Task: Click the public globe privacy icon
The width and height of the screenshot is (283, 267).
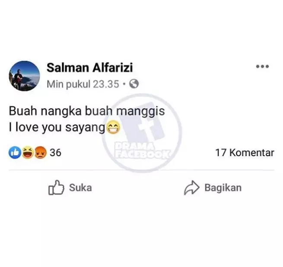Action: [134, 84]
